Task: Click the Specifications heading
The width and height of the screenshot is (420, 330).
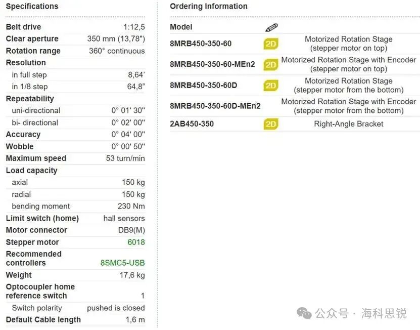Action: 32,6
